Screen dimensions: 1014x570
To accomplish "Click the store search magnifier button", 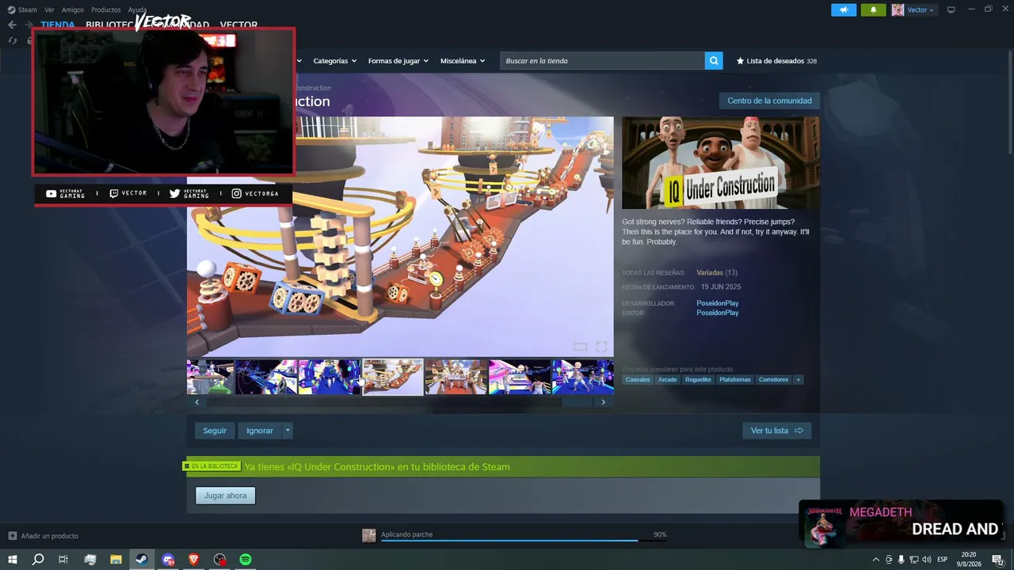I will [714, 61].
